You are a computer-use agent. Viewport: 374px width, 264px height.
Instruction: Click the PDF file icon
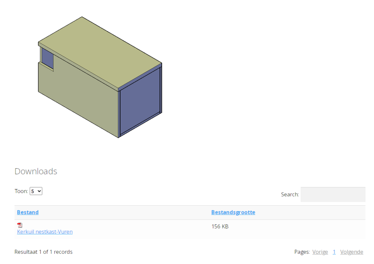[20, 225]
